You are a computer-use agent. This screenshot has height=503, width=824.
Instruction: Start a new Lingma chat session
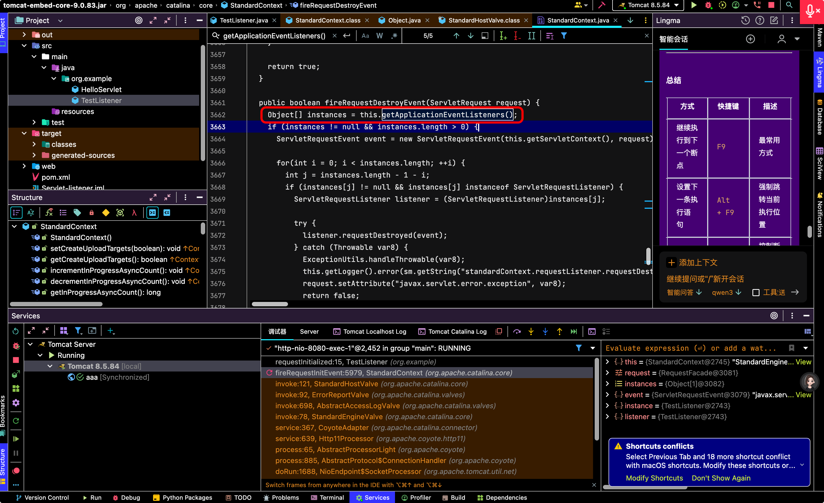coord(750,39)
